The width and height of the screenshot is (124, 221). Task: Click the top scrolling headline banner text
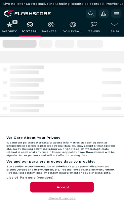click(x=62, y=4)
